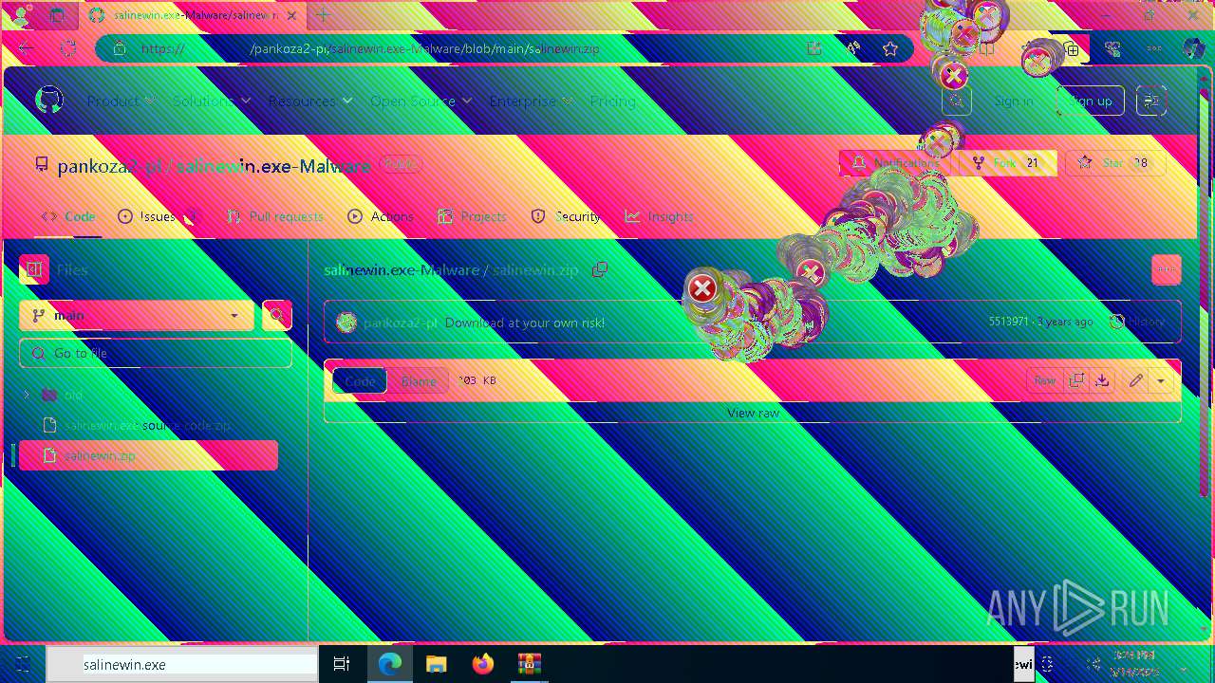Image resolution: width=1215 pixels, height=683 pixels.
Task: Click the GitHub logo home icon
Action: [x=49, y=101]
